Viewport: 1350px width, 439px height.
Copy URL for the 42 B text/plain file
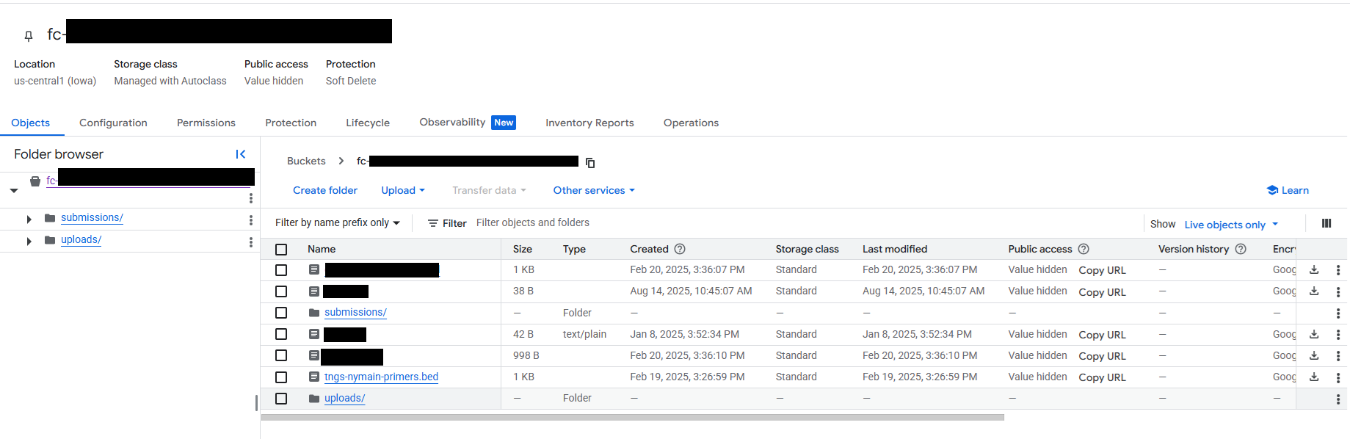click(x=1102, y=335)
